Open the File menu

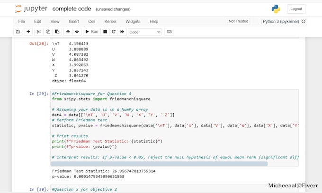point(21,22)
